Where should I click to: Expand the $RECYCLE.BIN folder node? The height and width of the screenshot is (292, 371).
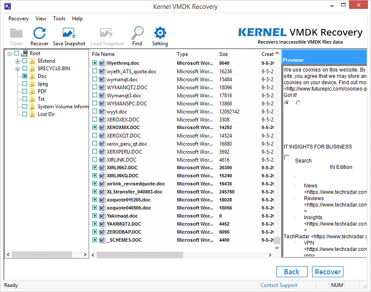click(18, 68)
